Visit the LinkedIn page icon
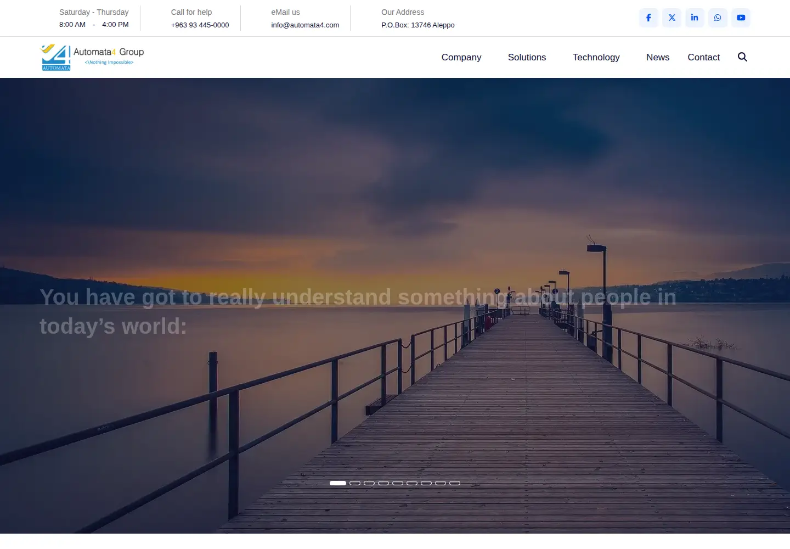The width and height of the screenshot is (790, 549). pos(695,18)
